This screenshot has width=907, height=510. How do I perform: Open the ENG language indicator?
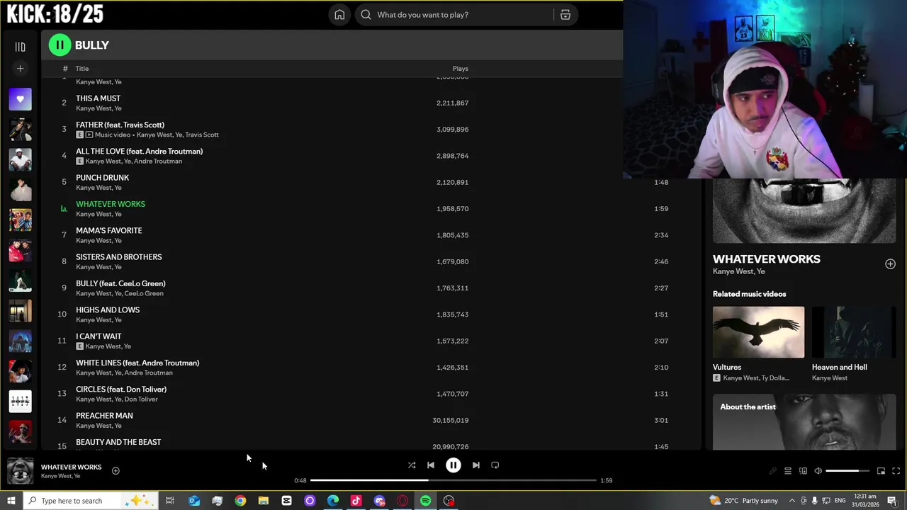(x=840, y=501)
